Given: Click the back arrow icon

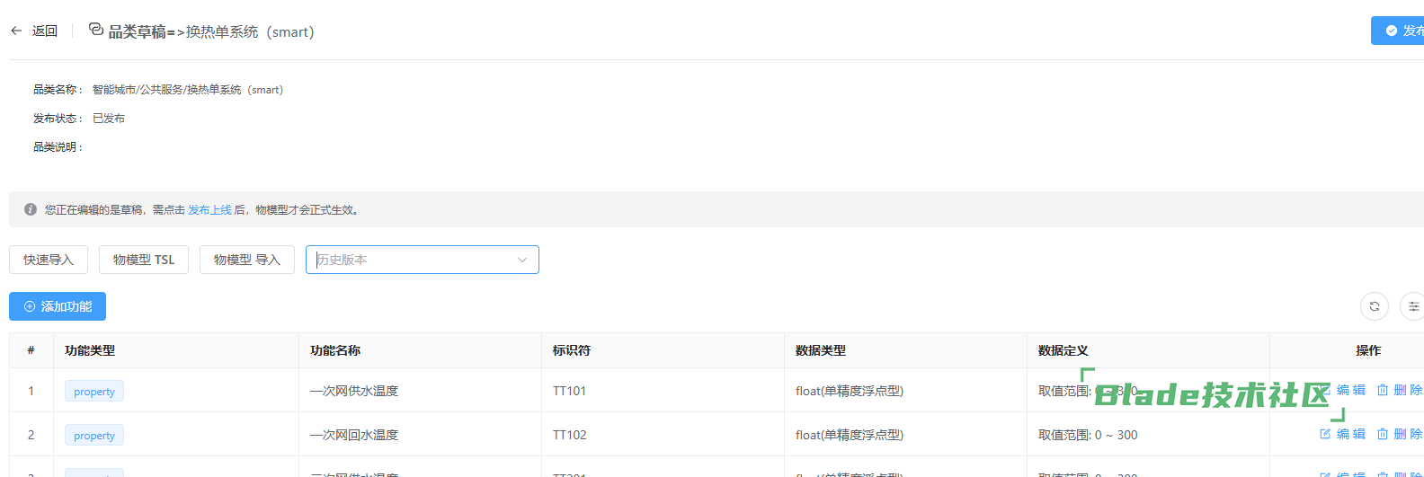Looking at the screenshot, I should tap(16, 31).
